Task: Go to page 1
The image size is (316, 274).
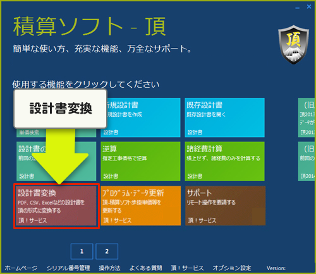Action: (82, 251)
